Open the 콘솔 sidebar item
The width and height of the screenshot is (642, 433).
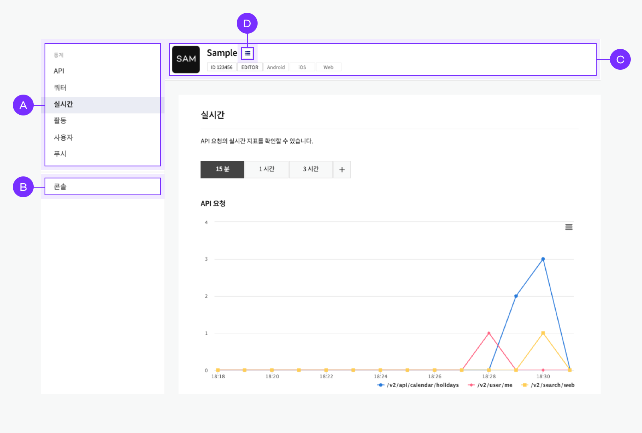click(102, 187)
